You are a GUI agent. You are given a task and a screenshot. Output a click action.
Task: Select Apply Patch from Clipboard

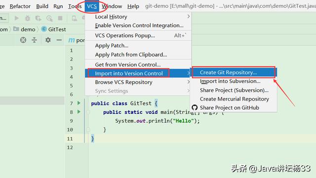point(138,55)
